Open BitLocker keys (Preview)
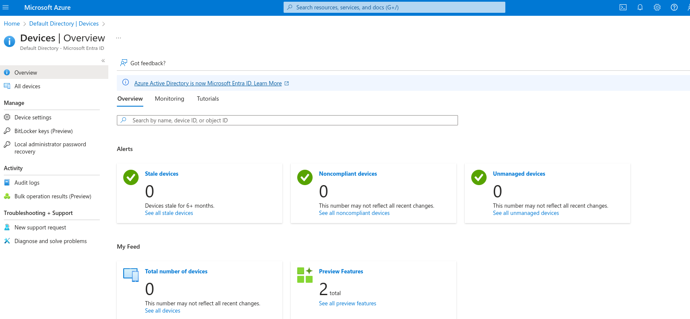690x319 pixels. 43,131
